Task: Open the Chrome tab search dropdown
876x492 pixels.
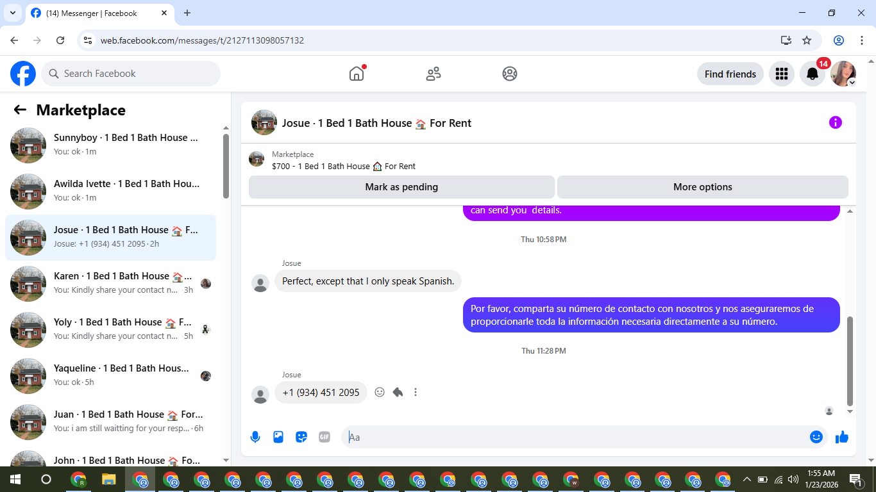Action: coord(12,13)
